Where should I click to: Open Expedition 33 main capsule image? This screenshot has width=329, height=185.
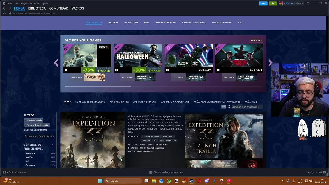coord(93,140)
